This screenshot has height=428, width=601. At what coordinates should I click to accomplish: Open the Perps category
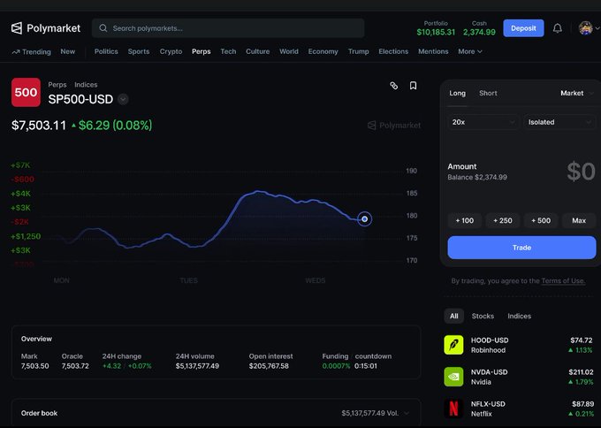tap(202, 51)
